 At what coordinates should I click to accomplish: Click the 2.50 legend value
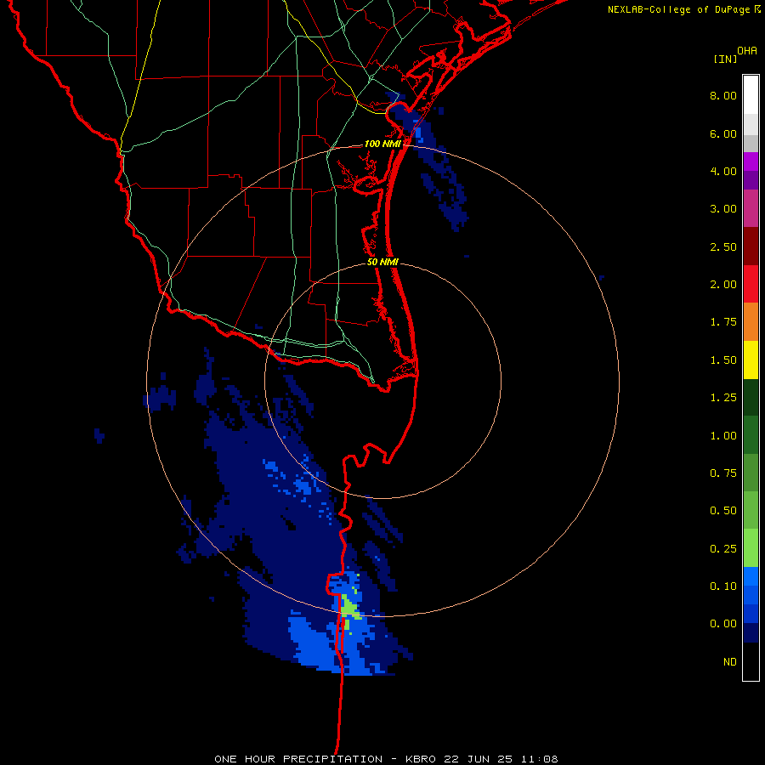(x=723, y=246)
